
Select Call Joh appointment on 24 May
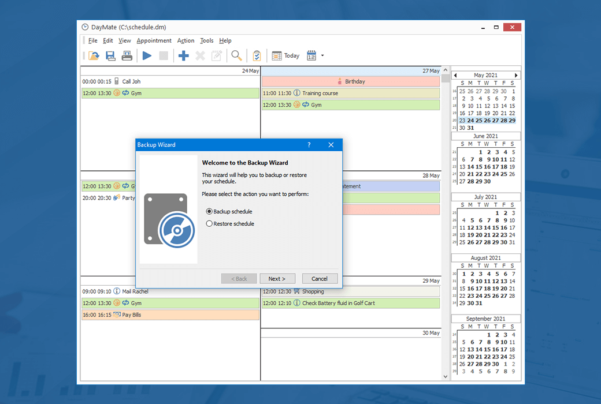(170, 81)
